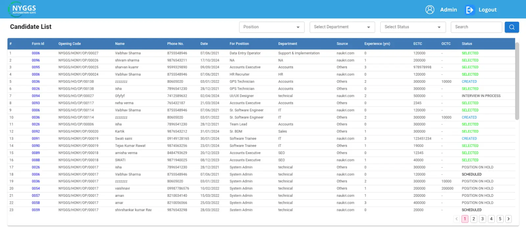The height and width of the screenshot is (227, 526).
Task: Go to page 1 in pagination
Action: [x=465, y=219]
